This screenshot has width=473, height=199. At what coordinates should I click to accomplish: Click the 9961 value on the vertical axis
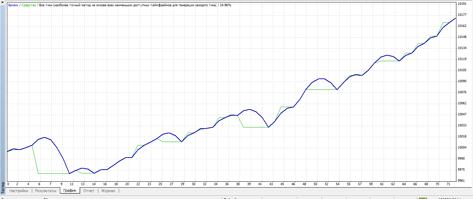pos(461,181)
